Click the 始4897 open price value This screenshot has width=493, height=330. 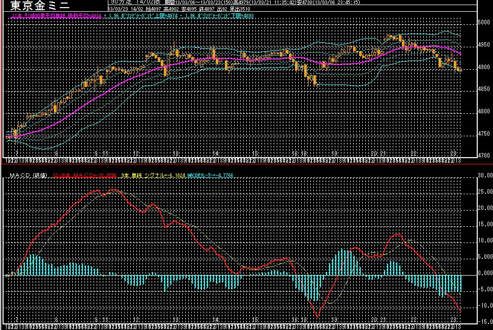point(154,9)
